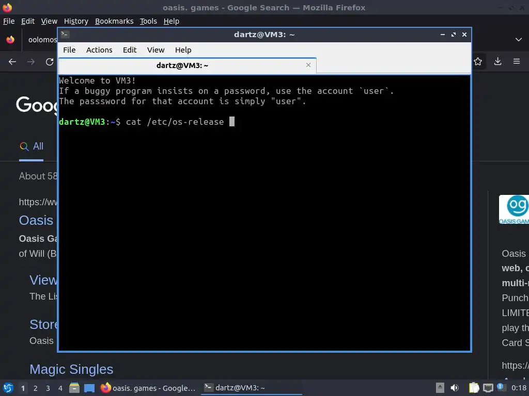Screen dimensions: 529x396
Task: Open the file manager from the panel
Action: [74, 388]
